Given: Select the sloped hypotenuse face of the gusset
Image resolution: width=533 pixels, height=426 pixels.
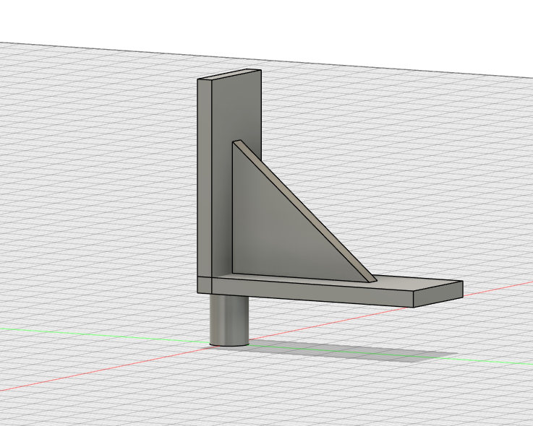Looking at the screenshot, I should pyautogui.click(x=305, y=211).
